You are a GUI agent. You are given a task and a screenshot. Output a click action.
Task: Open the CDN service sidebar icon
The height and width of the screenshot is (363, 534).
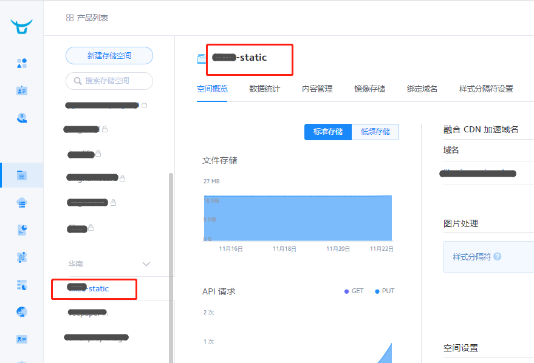click(x=21, y=202)
